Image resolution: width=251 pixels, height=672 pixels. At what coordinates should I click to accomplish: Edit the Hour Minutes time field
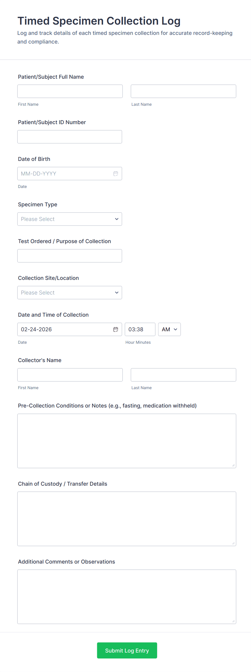tap(140, 329)
